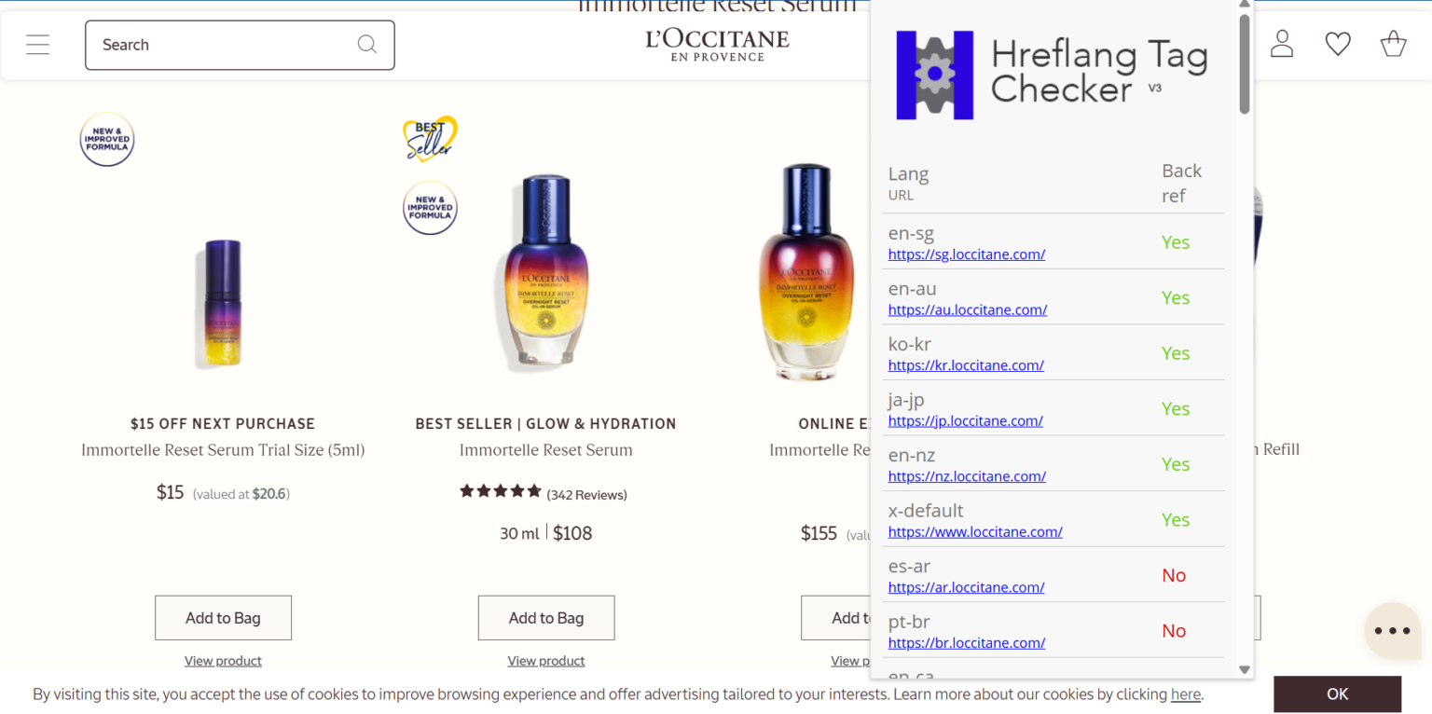Open the sg.loccitane.com link
This screenshot has width=1432, height=714.
966,254
